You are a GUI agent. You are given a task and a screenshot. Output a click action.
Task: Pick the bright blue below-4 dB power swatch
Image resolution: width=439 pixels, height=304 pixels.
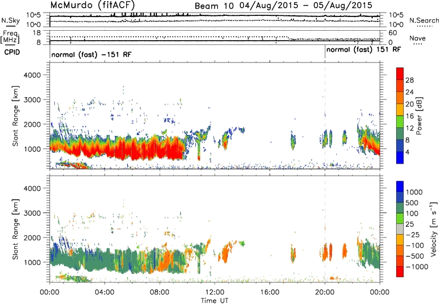400,158
